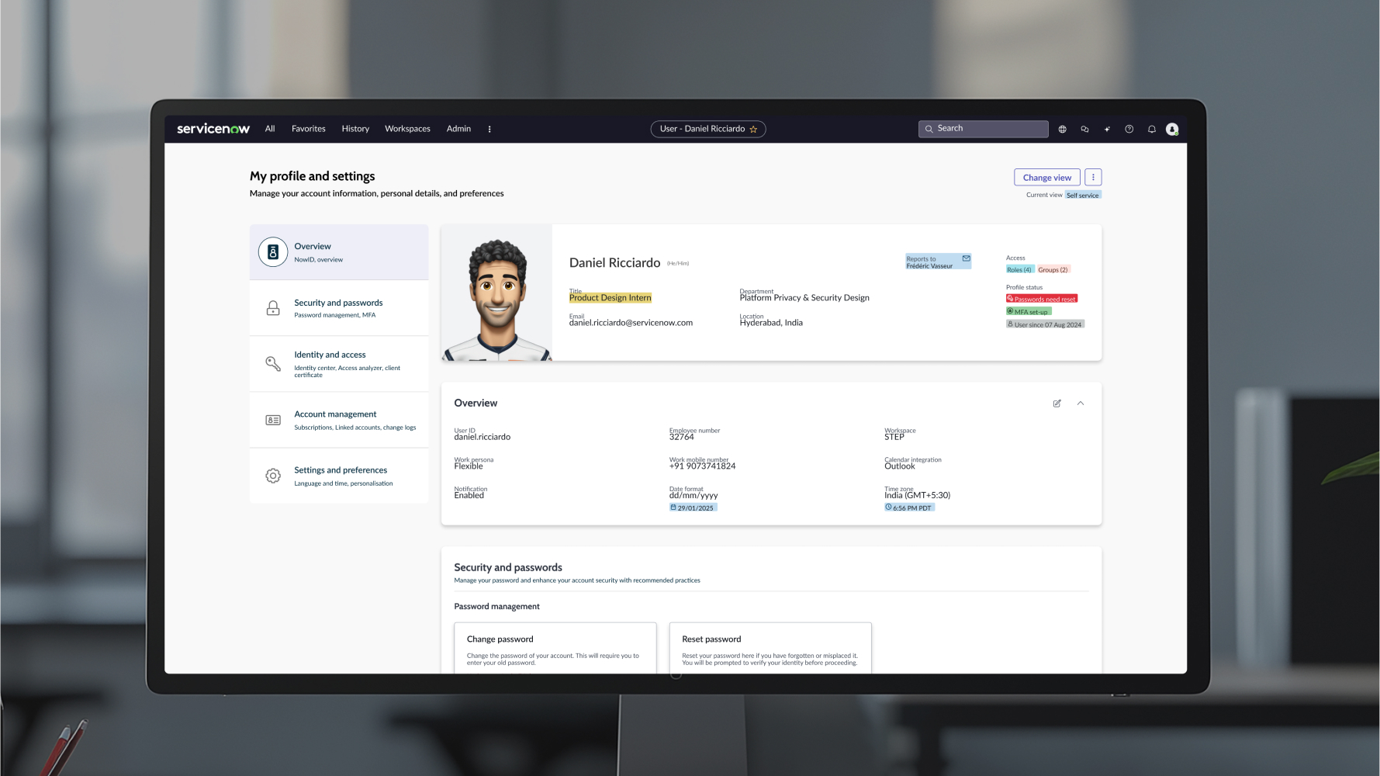Viewport: 1380px width, 776px height.
Task: Favorite the User - Daniel Ricciardo page star
Action: [753, 130]
